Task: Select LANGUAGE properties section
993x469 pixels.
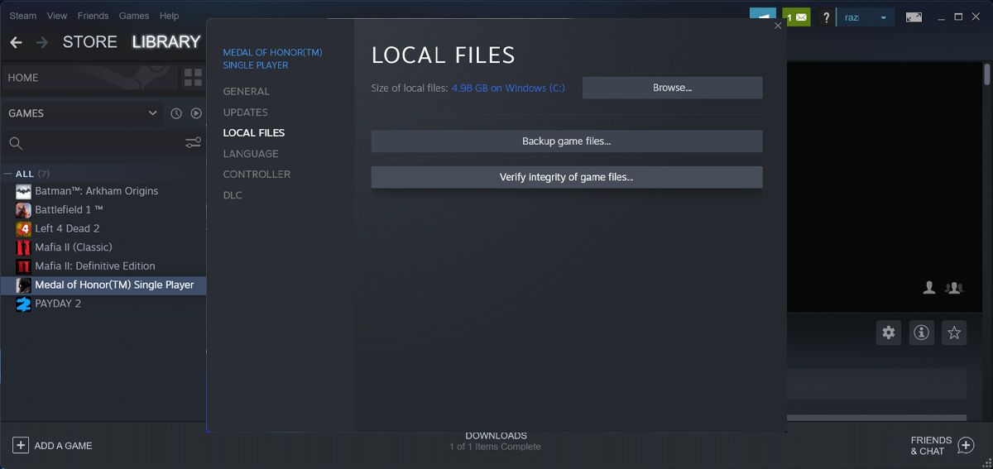Action: [251, 153]
